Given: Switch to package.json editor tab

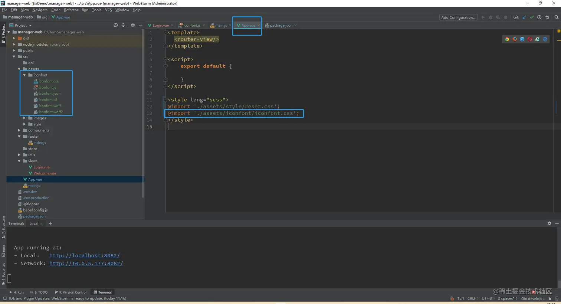Looking at the screenshot, I should coord(281,25).
